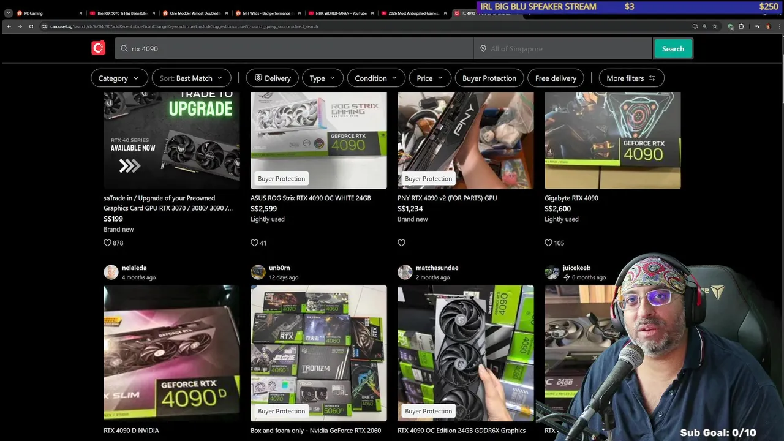Expand the Category filter dropdown
This screenshot has width=784, height=441.
tap(119, 78)
